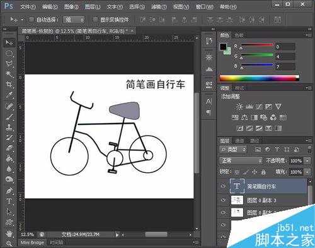Select the History Brush tool
The width and height of the screenshot is (315, 248).
point(9,138)
